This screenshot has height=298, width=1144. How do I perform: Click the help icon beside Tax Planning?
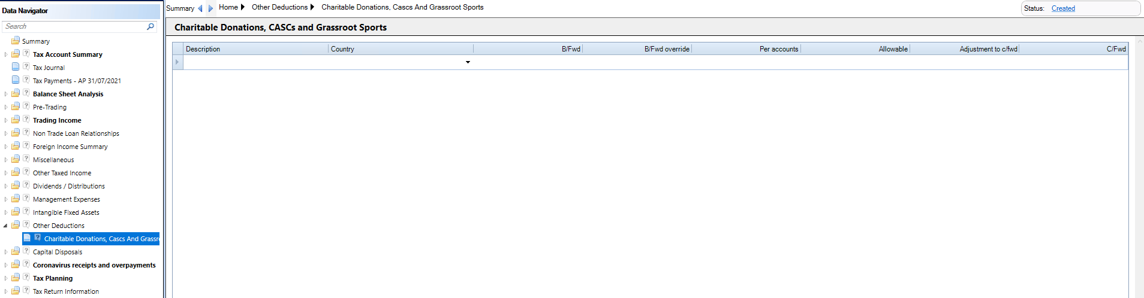[26, 277]
